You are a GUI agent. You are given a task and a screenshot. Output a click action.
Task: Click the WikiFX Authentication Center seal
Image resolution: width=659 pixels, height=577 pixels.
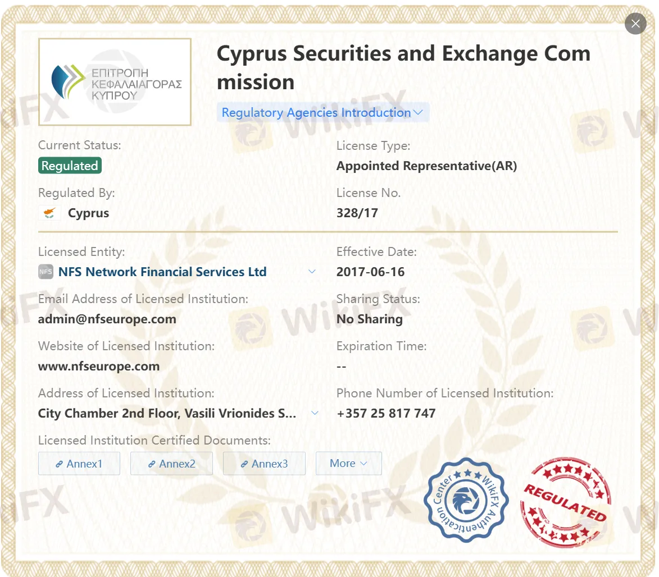pyautogui.click(x=466, y=500)
